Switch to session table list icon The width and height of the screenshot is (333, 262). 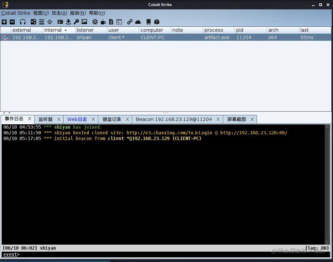(x=41, y=22)
